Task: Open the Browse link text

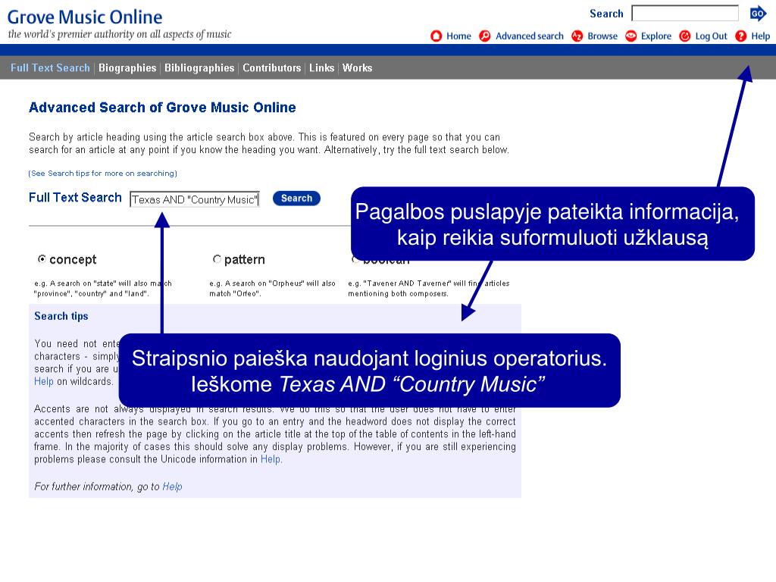Action: pyautogui.click(x=602, y=36)
